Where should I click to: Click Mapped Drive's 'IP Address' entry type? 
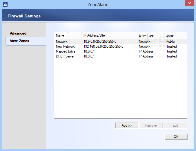[146, 51]
